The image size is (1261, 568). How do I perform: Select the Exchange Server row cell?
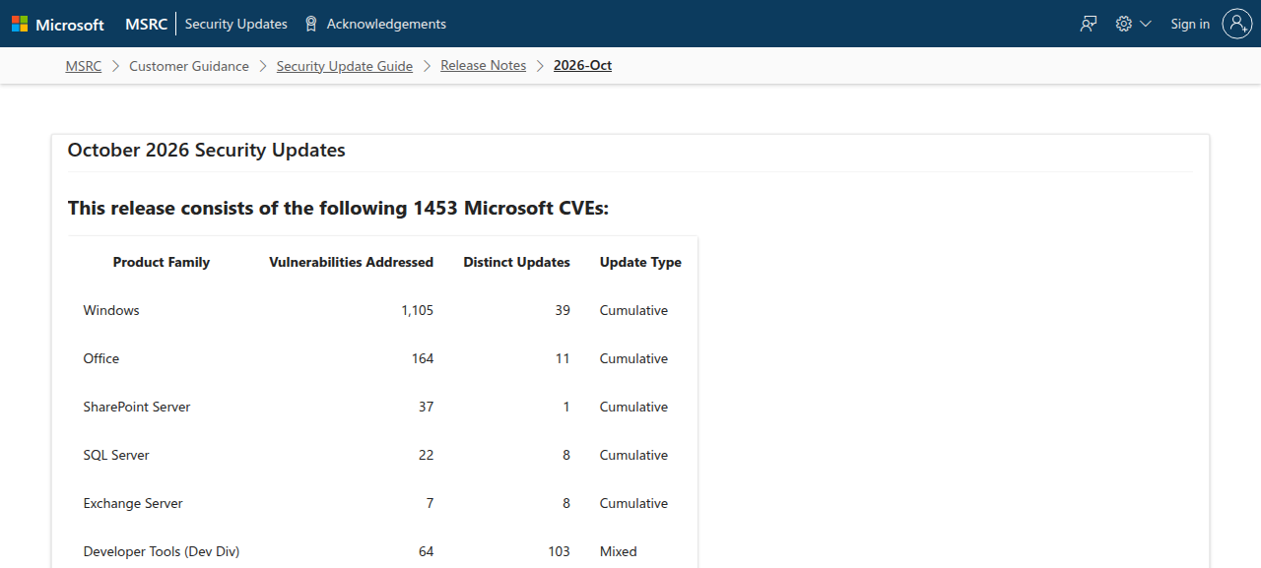tap(133, 503)
